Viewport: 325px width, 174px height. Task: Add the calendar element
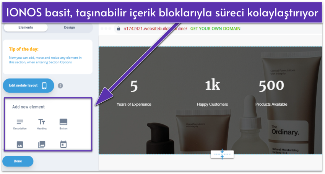coord(63,144)
